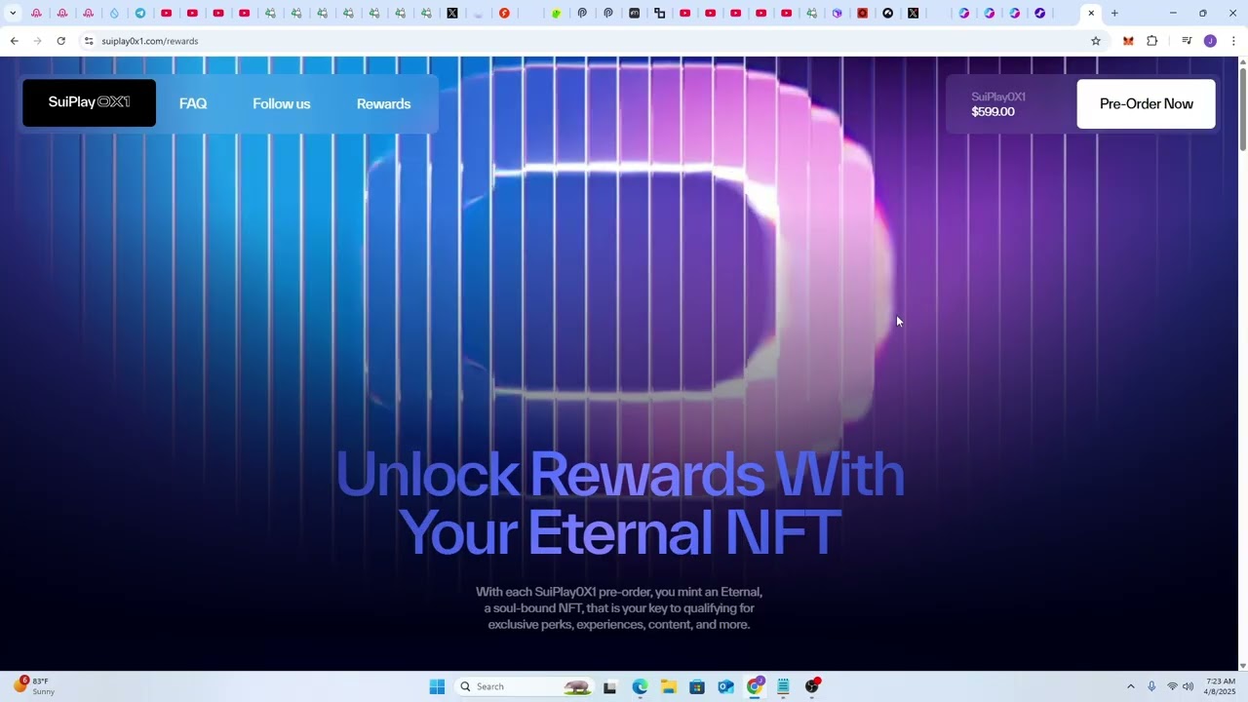Open Microsoft Store from taskbar
Image resolution: width=1248 pixels, height=702 pixels.
click(x=697, y=686)
